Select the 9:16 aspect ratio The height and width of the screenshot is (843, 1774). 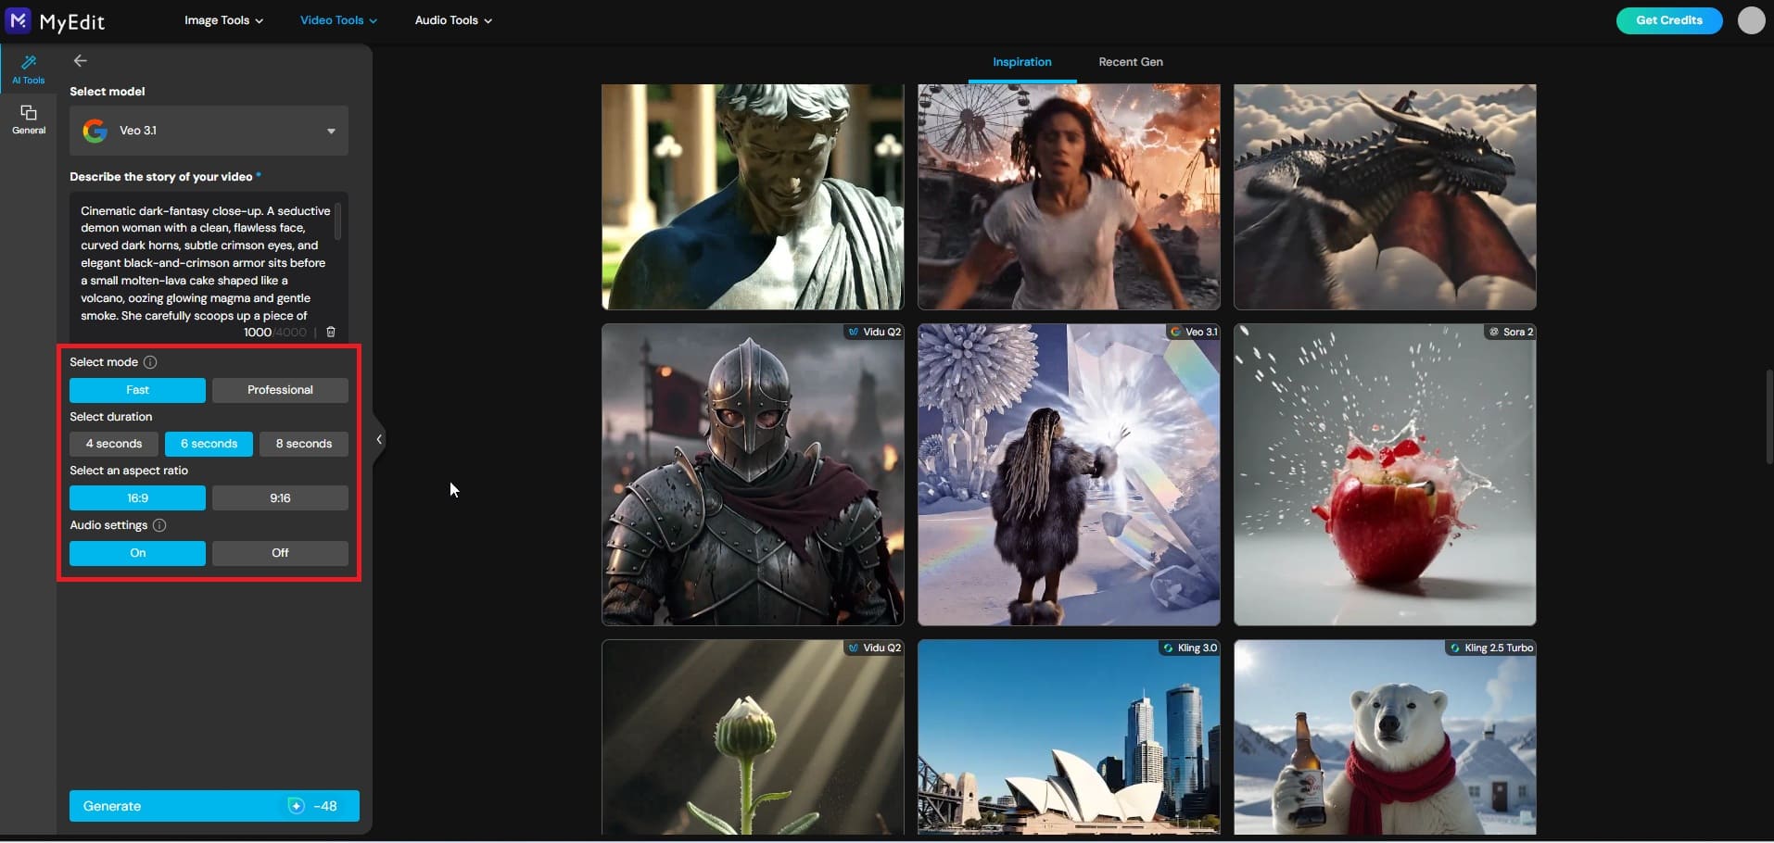[x=280, y=497]
